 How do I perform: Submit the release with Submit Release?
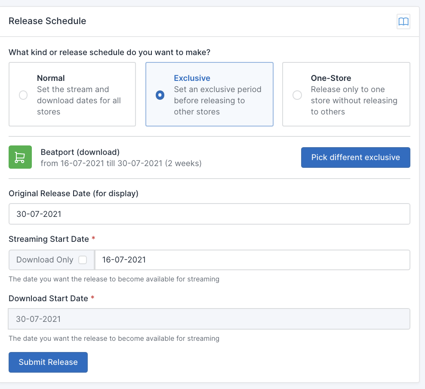[x=48, y=362]
